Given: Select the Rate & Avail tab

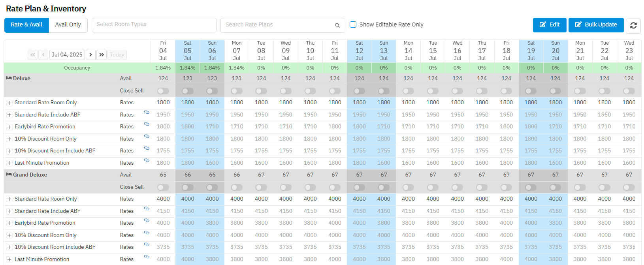Looking at the screenshot, I should (x=26, y=25).
